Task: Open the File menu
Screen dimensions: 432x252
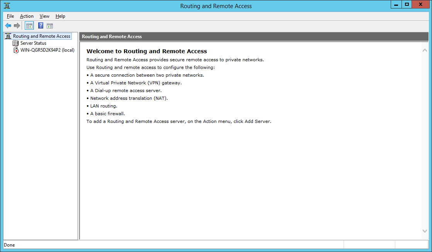Action: click(x=10, y=16)
